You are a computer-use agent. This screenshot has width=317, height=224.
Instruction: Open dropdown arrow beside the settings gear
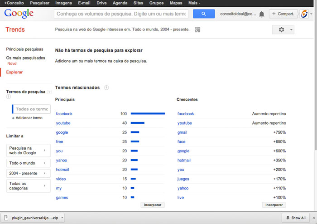tap(291, 29)
